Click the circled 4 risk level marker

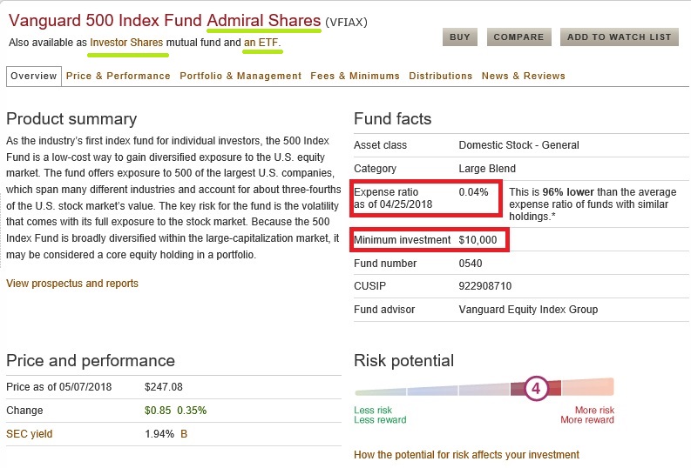point(535,388)
